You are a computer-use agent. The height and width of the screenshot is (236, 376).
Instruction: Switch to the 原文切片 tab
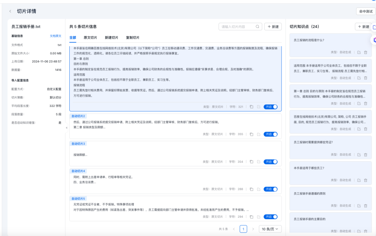click(90, 38)
